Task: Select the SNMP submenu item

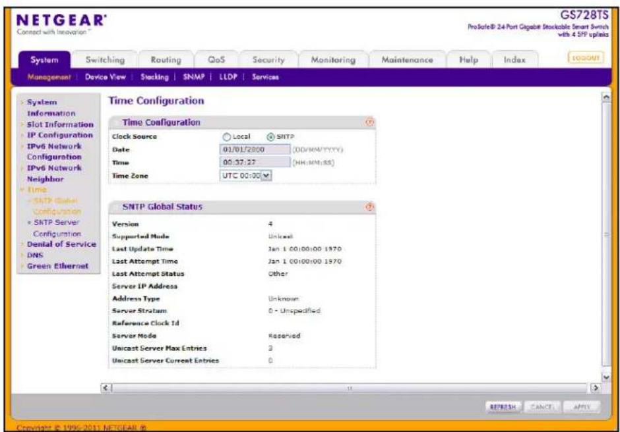Action: click(194, 77)
